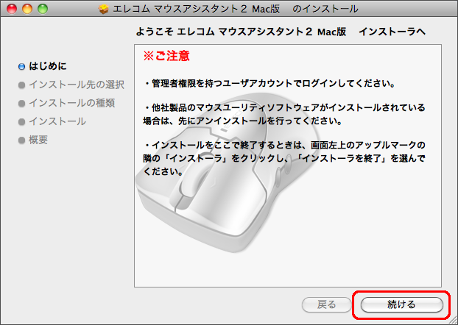Click the ようこそ エレコム installer heading
Screen dimensions: 458x325
[281, 32]
